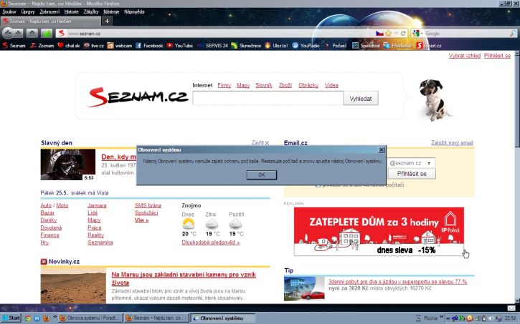The width and height of the screenshot is (520, 324).
Task: Go back using the browser back arrow
Action: pos(8,33)
